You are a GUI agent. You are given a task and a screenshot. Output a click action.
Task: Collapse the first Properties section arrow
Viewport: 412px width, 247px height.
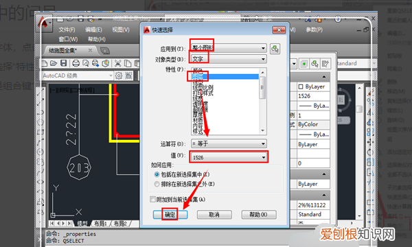[324, 77]
